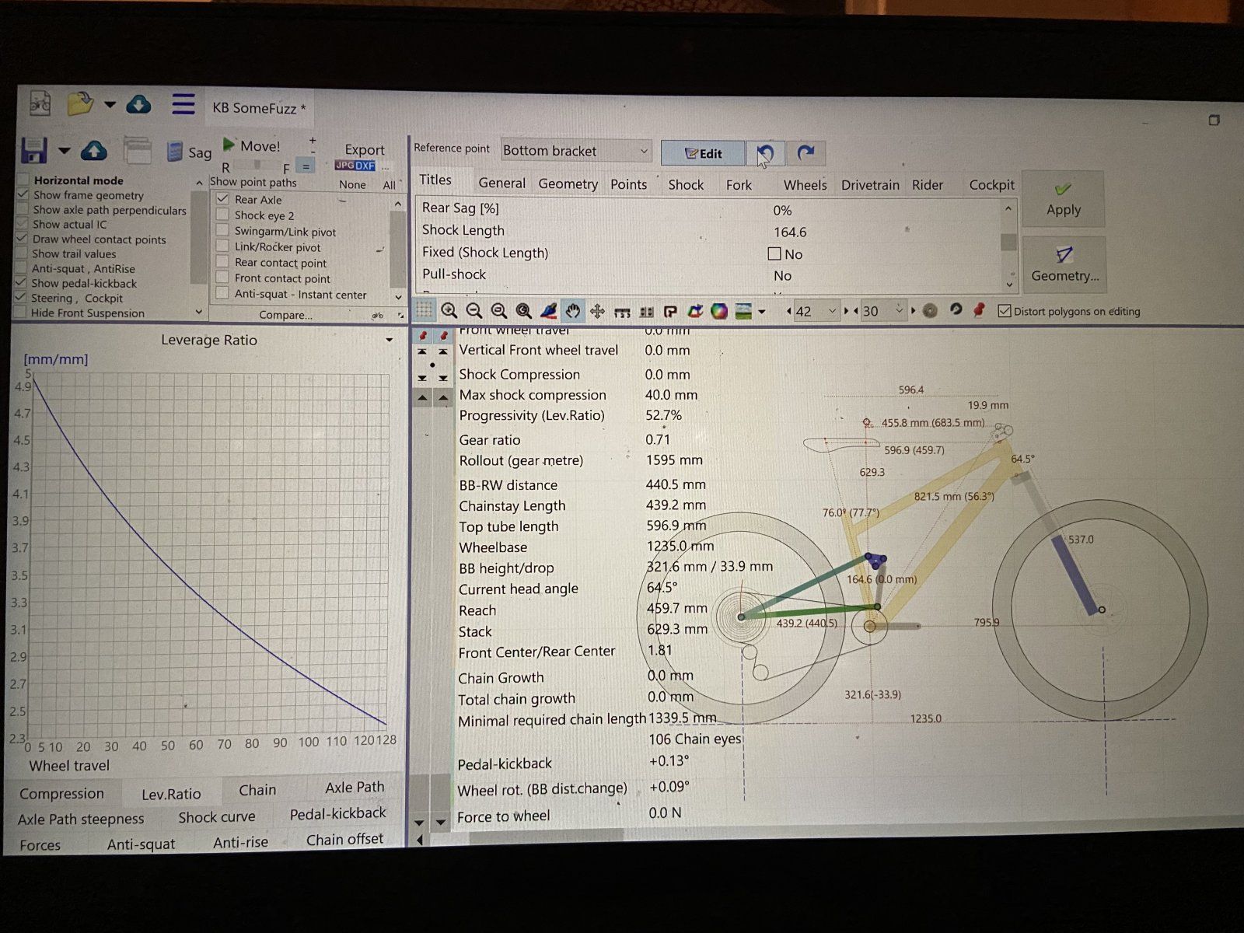Export as DXF
The height and width of the screenshot is (933, 1244).
point(366,166)
